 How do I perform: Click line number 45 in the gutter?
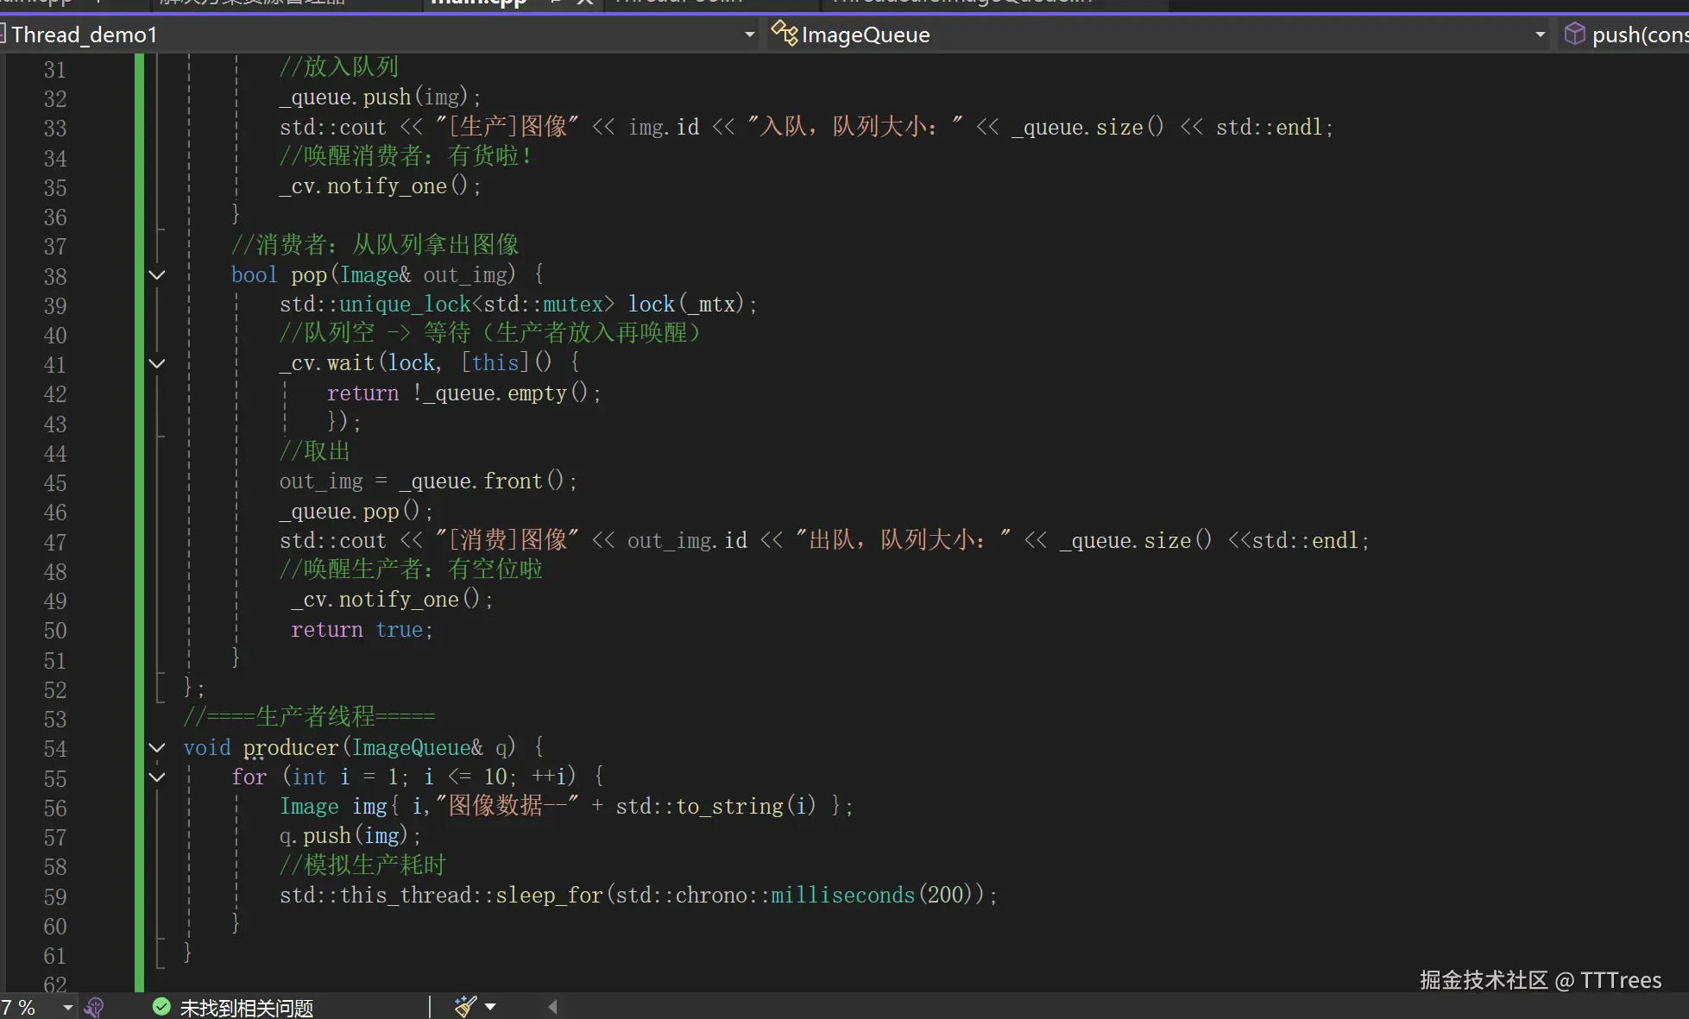[54, 483]
